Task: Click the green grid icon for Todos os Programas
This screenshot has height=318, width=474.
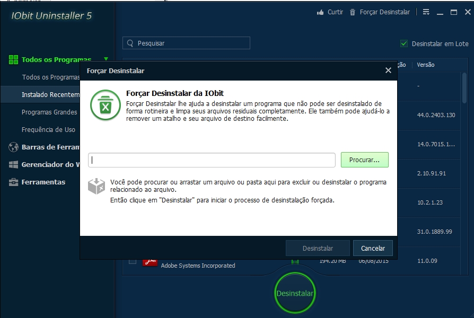Action: 13,59
